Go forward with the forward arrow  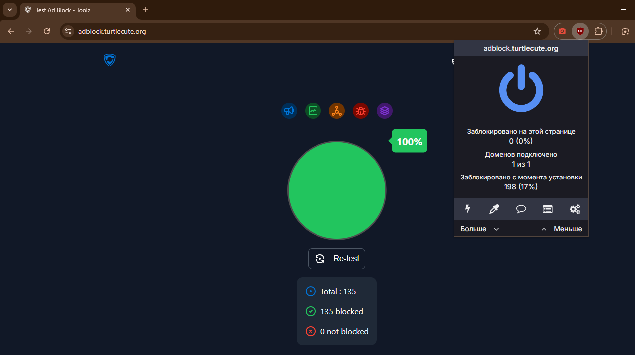[x=29, y=31]
